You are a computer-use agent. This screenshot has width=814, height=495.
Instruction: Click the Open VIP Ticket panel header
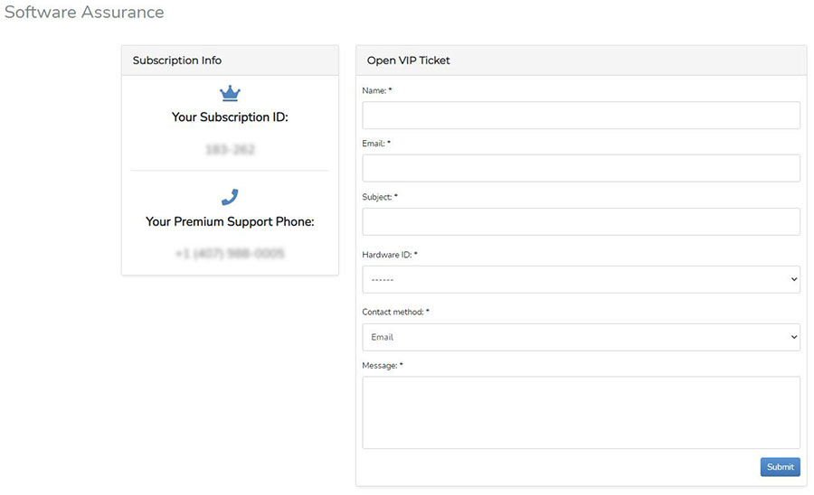pyautogui.click(x=409, y=61)
